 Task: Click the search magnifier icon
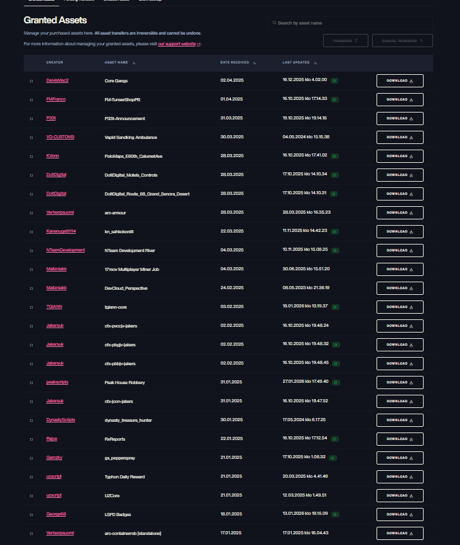(x=274, y=23)
